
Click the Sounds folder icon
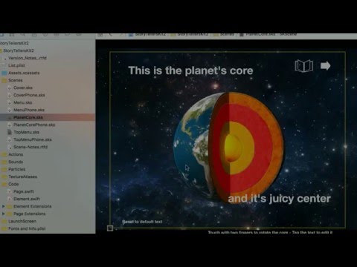[4, 162]
